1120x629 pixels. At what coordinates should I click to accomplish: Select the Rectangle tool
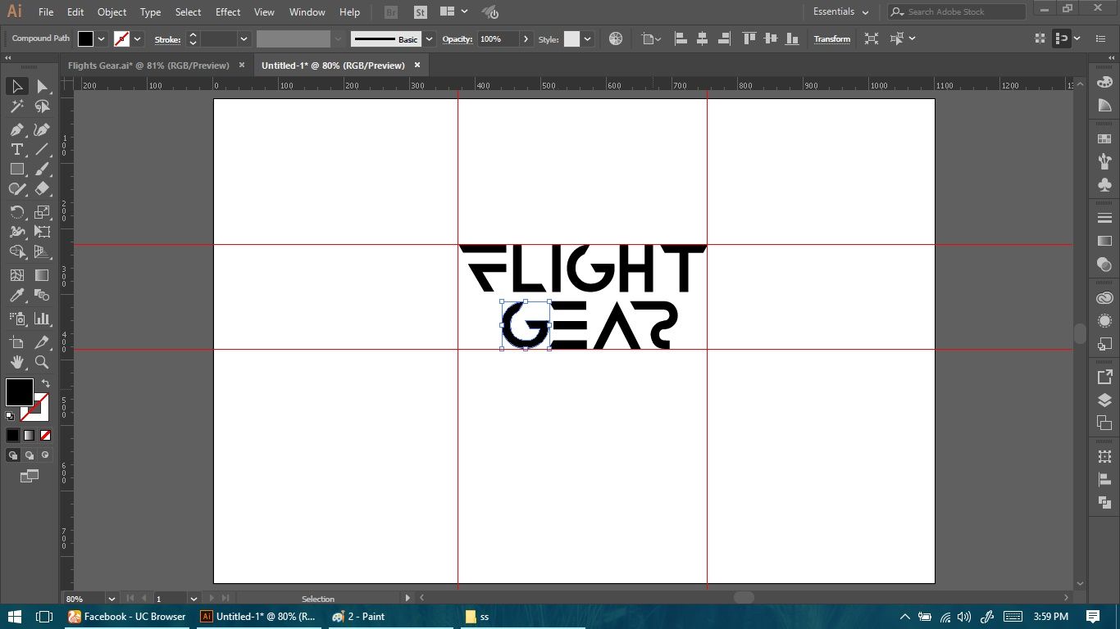(x=16, y=169)
